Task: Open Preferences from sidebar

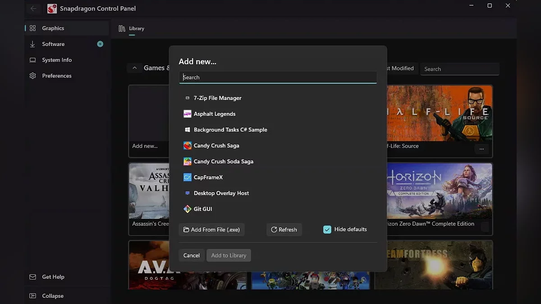Action: coord(56,76)
